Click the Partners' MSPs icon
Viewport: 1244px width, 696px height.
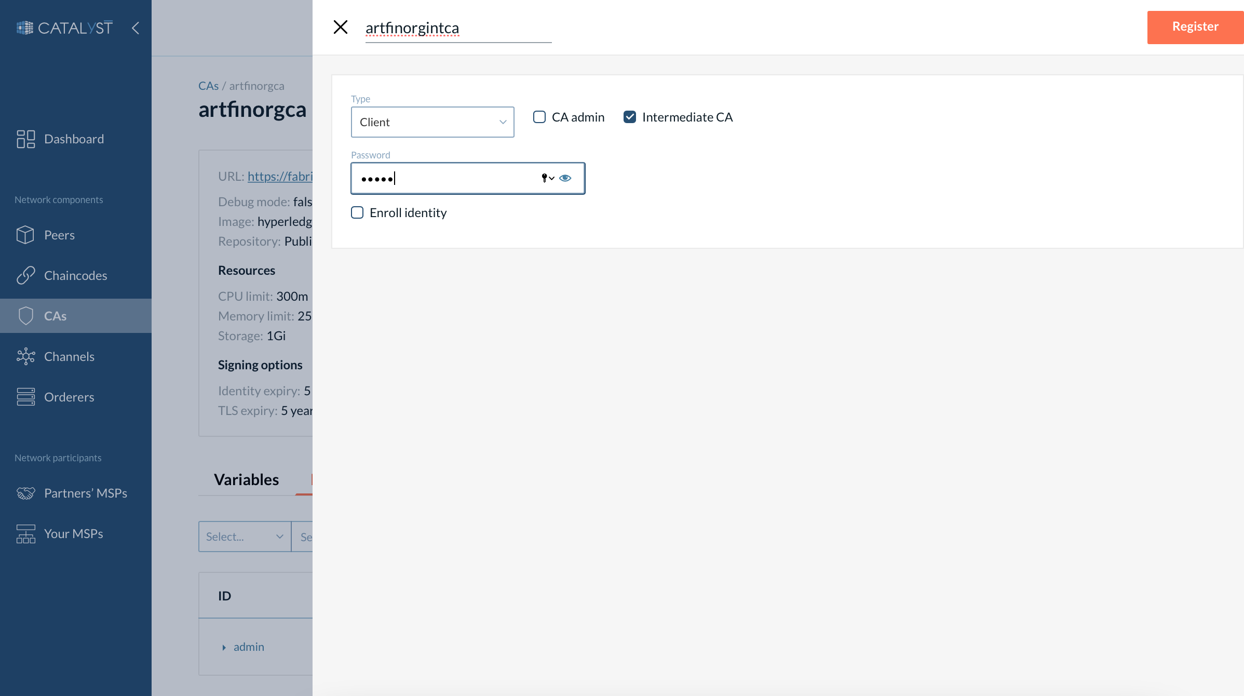(25, 492)
